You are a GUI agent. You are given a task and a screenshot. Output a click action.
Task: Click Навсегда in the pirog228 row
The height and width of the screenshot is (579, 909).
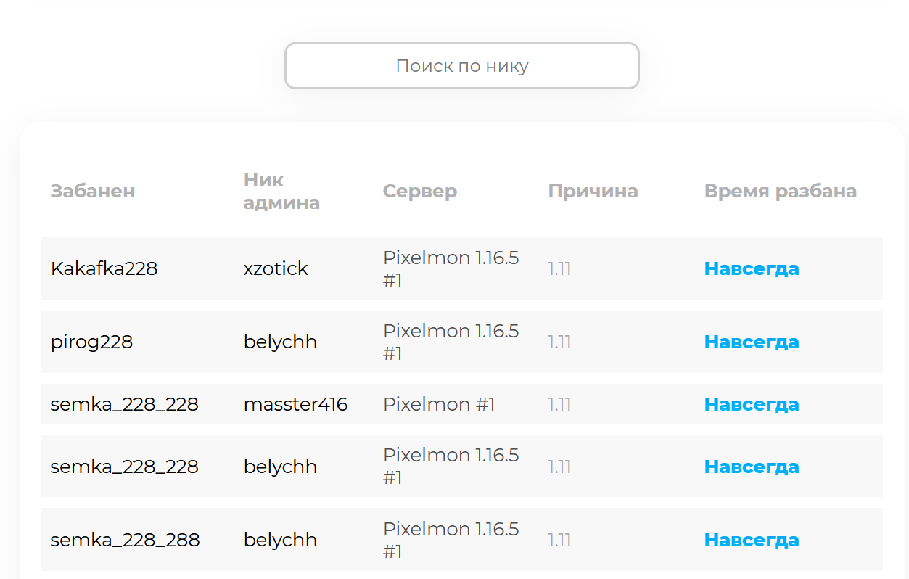click(752, 342)
